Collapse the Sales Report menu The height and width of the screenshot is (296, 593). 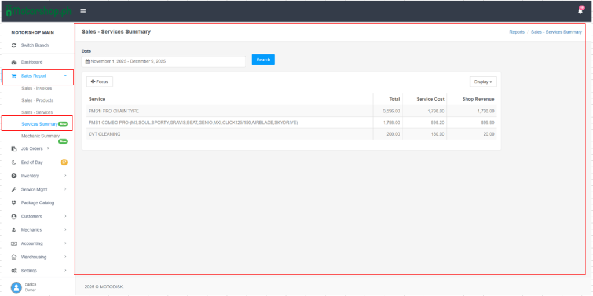point(65,76)
